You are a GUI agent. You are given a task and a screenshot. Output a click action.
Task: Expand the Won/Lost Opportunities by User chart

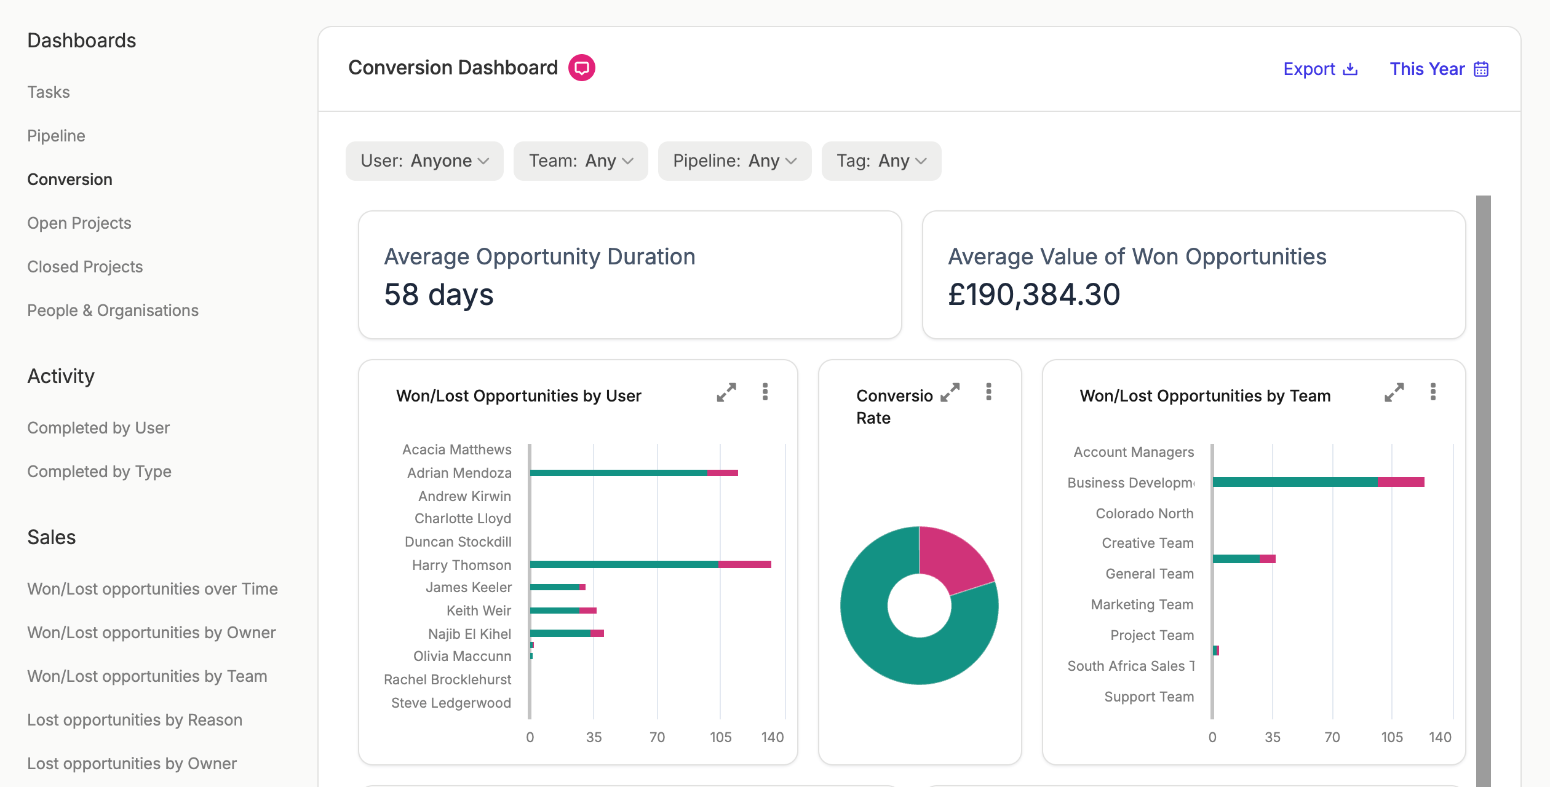726,392
